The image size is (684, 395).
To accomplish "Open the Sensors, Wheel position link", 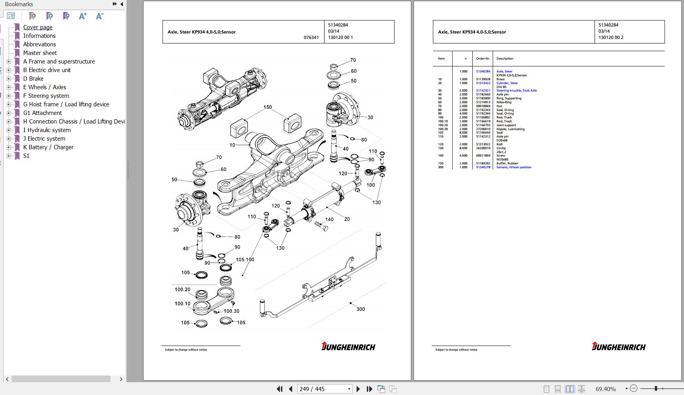I will click(514, 167).
